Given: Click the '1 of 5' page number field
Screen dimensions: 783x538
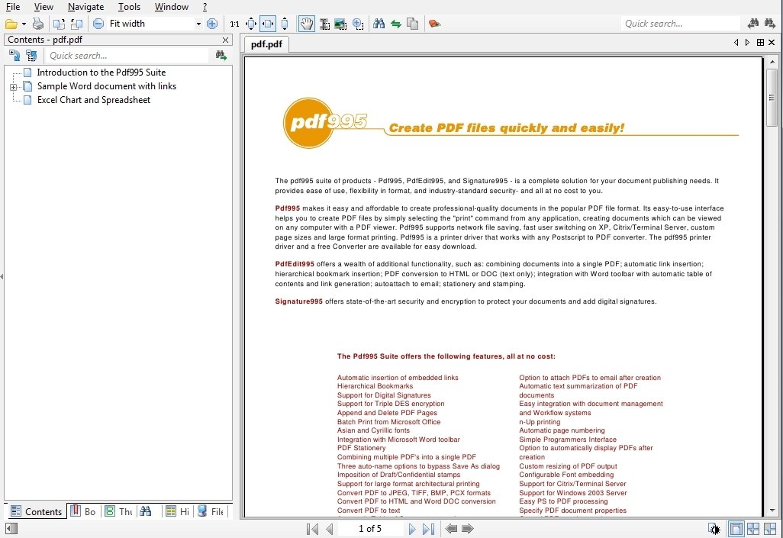Looking at the screenshot, I should (x=370, y=529).
